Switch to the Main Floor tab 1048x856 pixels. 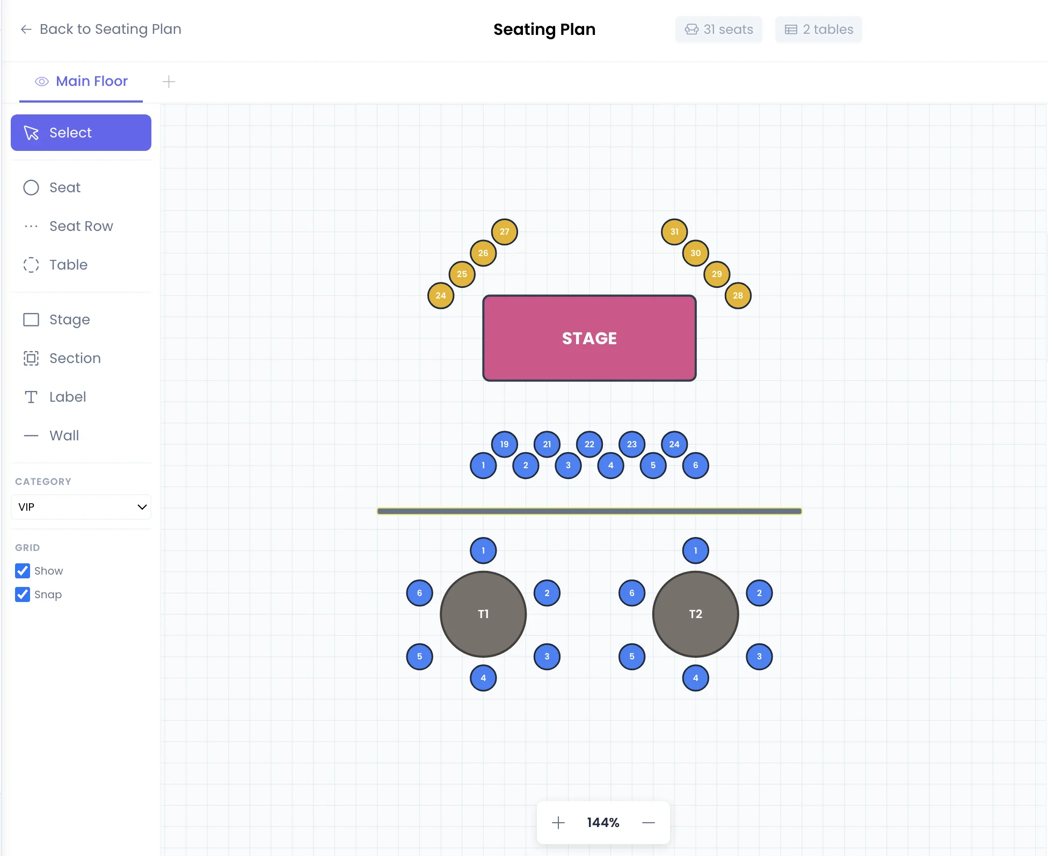pos(91,82)
